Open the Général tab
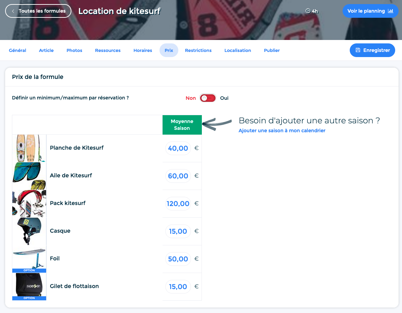 click(17, 50)
